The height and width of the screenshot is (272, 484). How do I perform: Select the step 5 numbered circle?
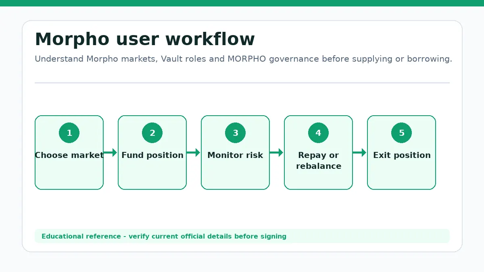point(401,133)
